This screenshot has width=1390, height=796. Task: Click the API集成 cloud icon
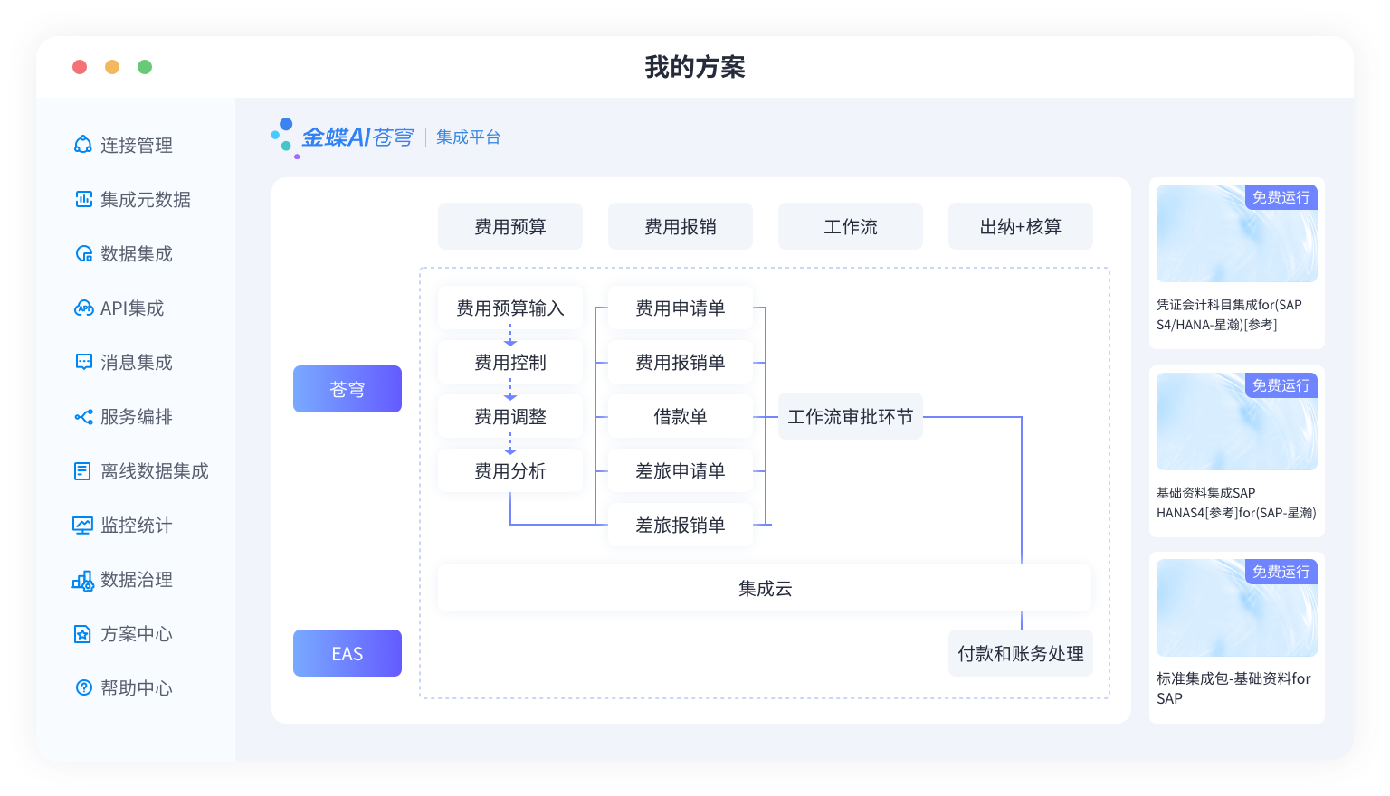pos(83,308)
